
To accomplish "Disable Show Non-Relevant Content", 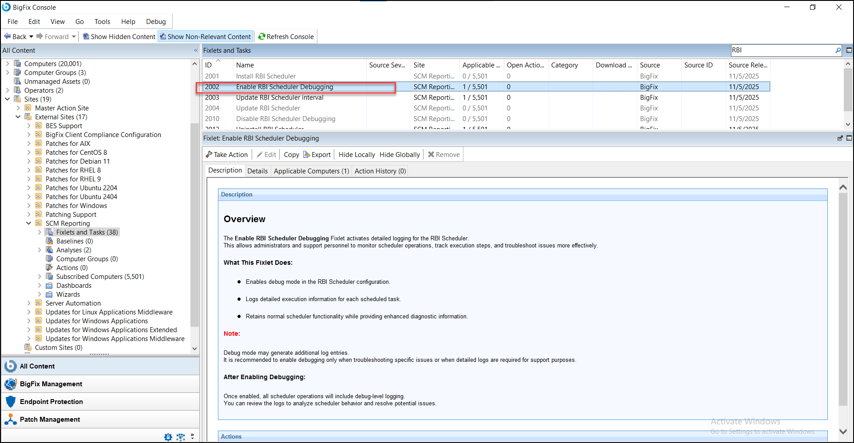I will pos(205,36).
